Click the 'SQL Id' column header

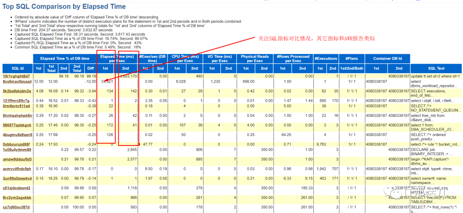pos(18,68)
